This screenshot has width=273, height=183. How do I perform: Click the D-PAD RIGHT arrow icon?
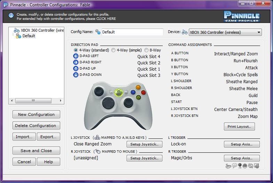tap(76, 62)
